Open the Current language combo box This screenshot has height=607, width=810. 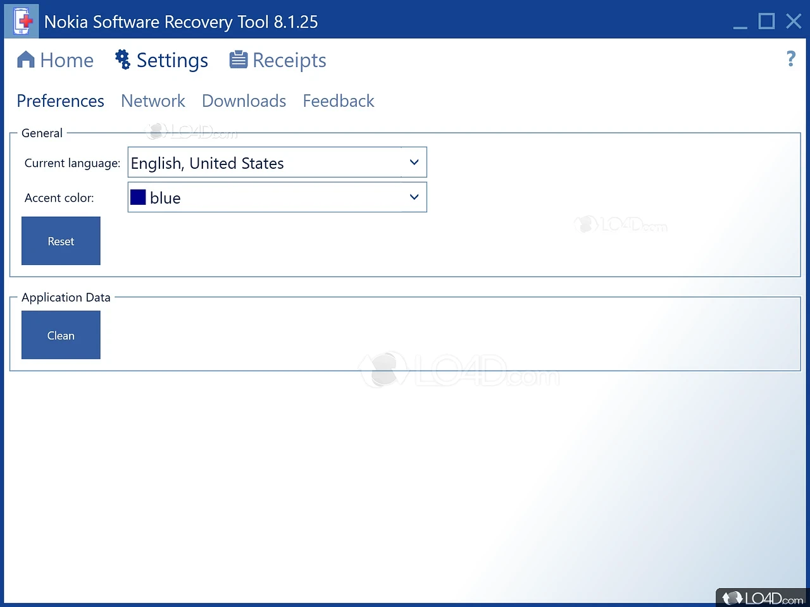click(277, 162)
